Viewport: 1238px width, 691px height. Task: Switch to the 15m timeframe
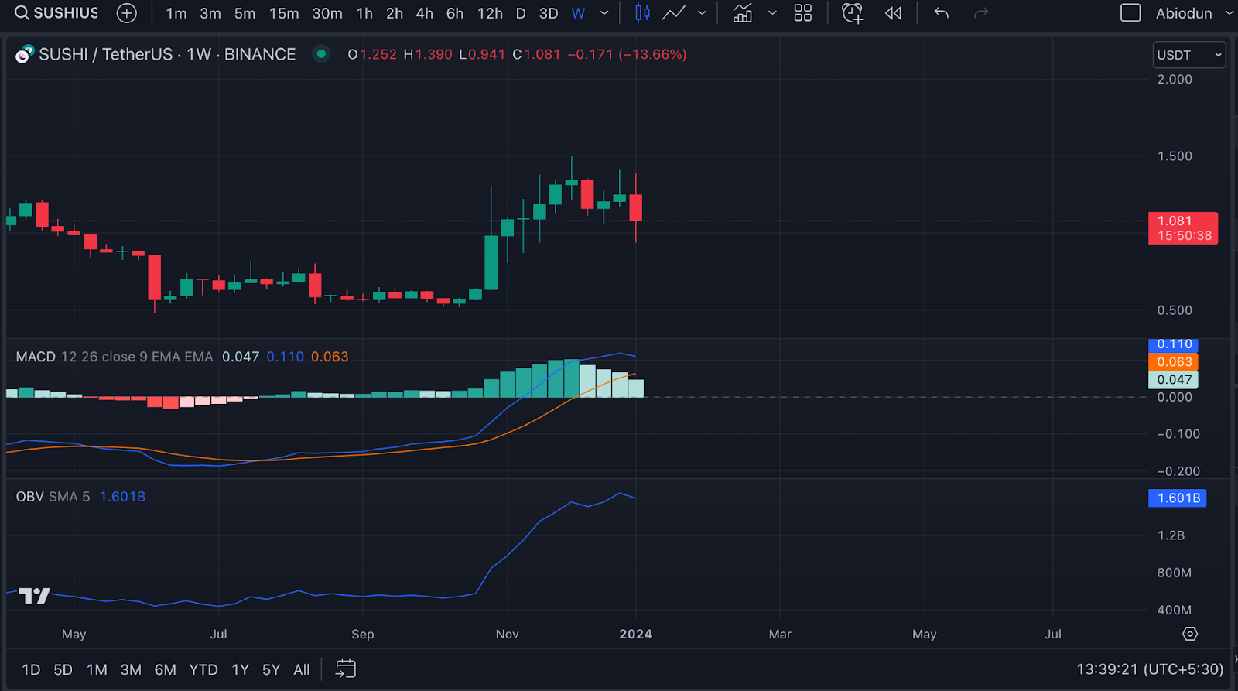tap(284, 13)
